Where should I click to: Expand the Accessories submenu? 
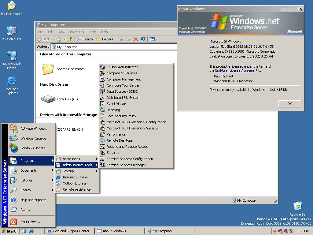pyautogui.click(x=77, y=159)
